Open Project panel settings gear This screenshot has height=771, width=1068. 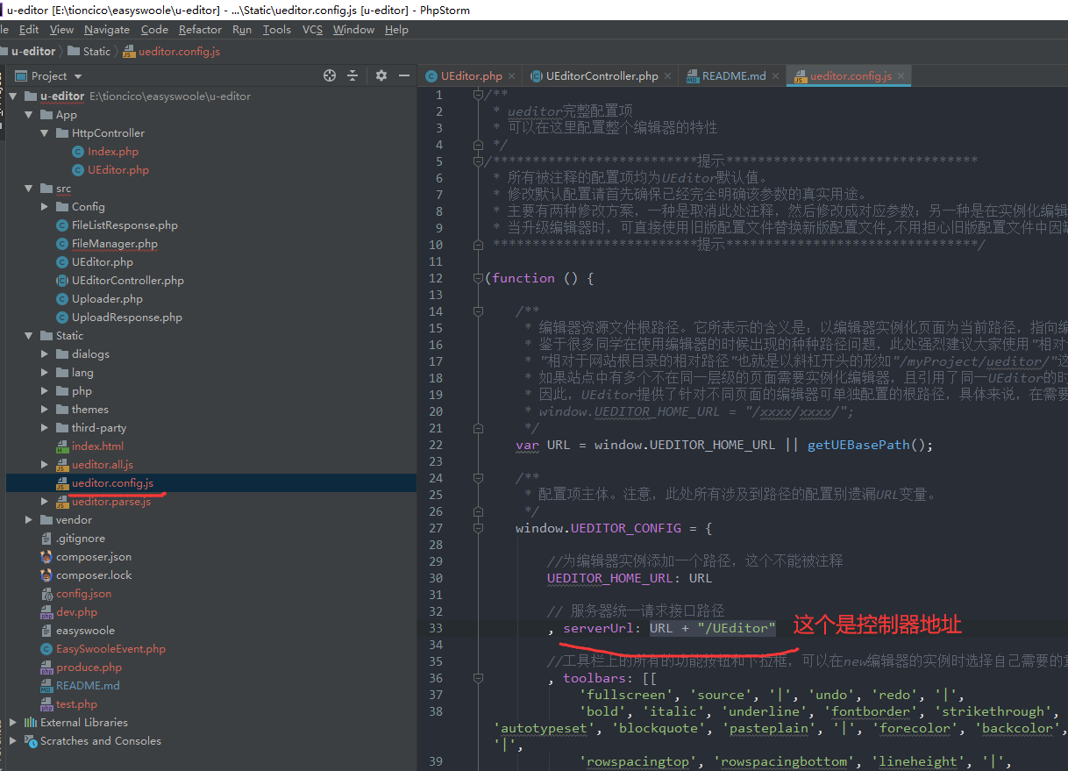381,76
